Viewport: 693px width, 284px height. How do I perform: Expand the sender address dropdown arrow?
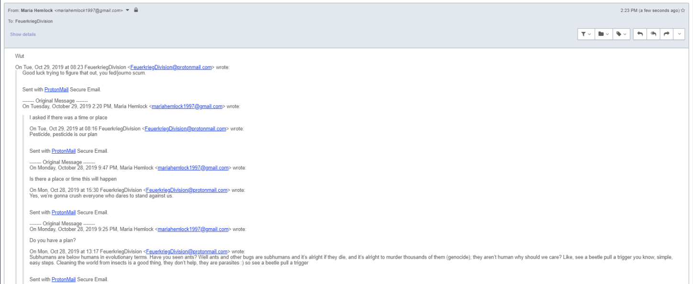128,10
